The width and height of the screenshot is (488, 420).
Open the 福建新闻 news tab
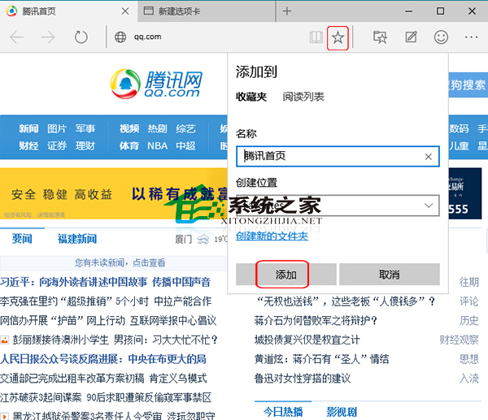pos(77,239)
